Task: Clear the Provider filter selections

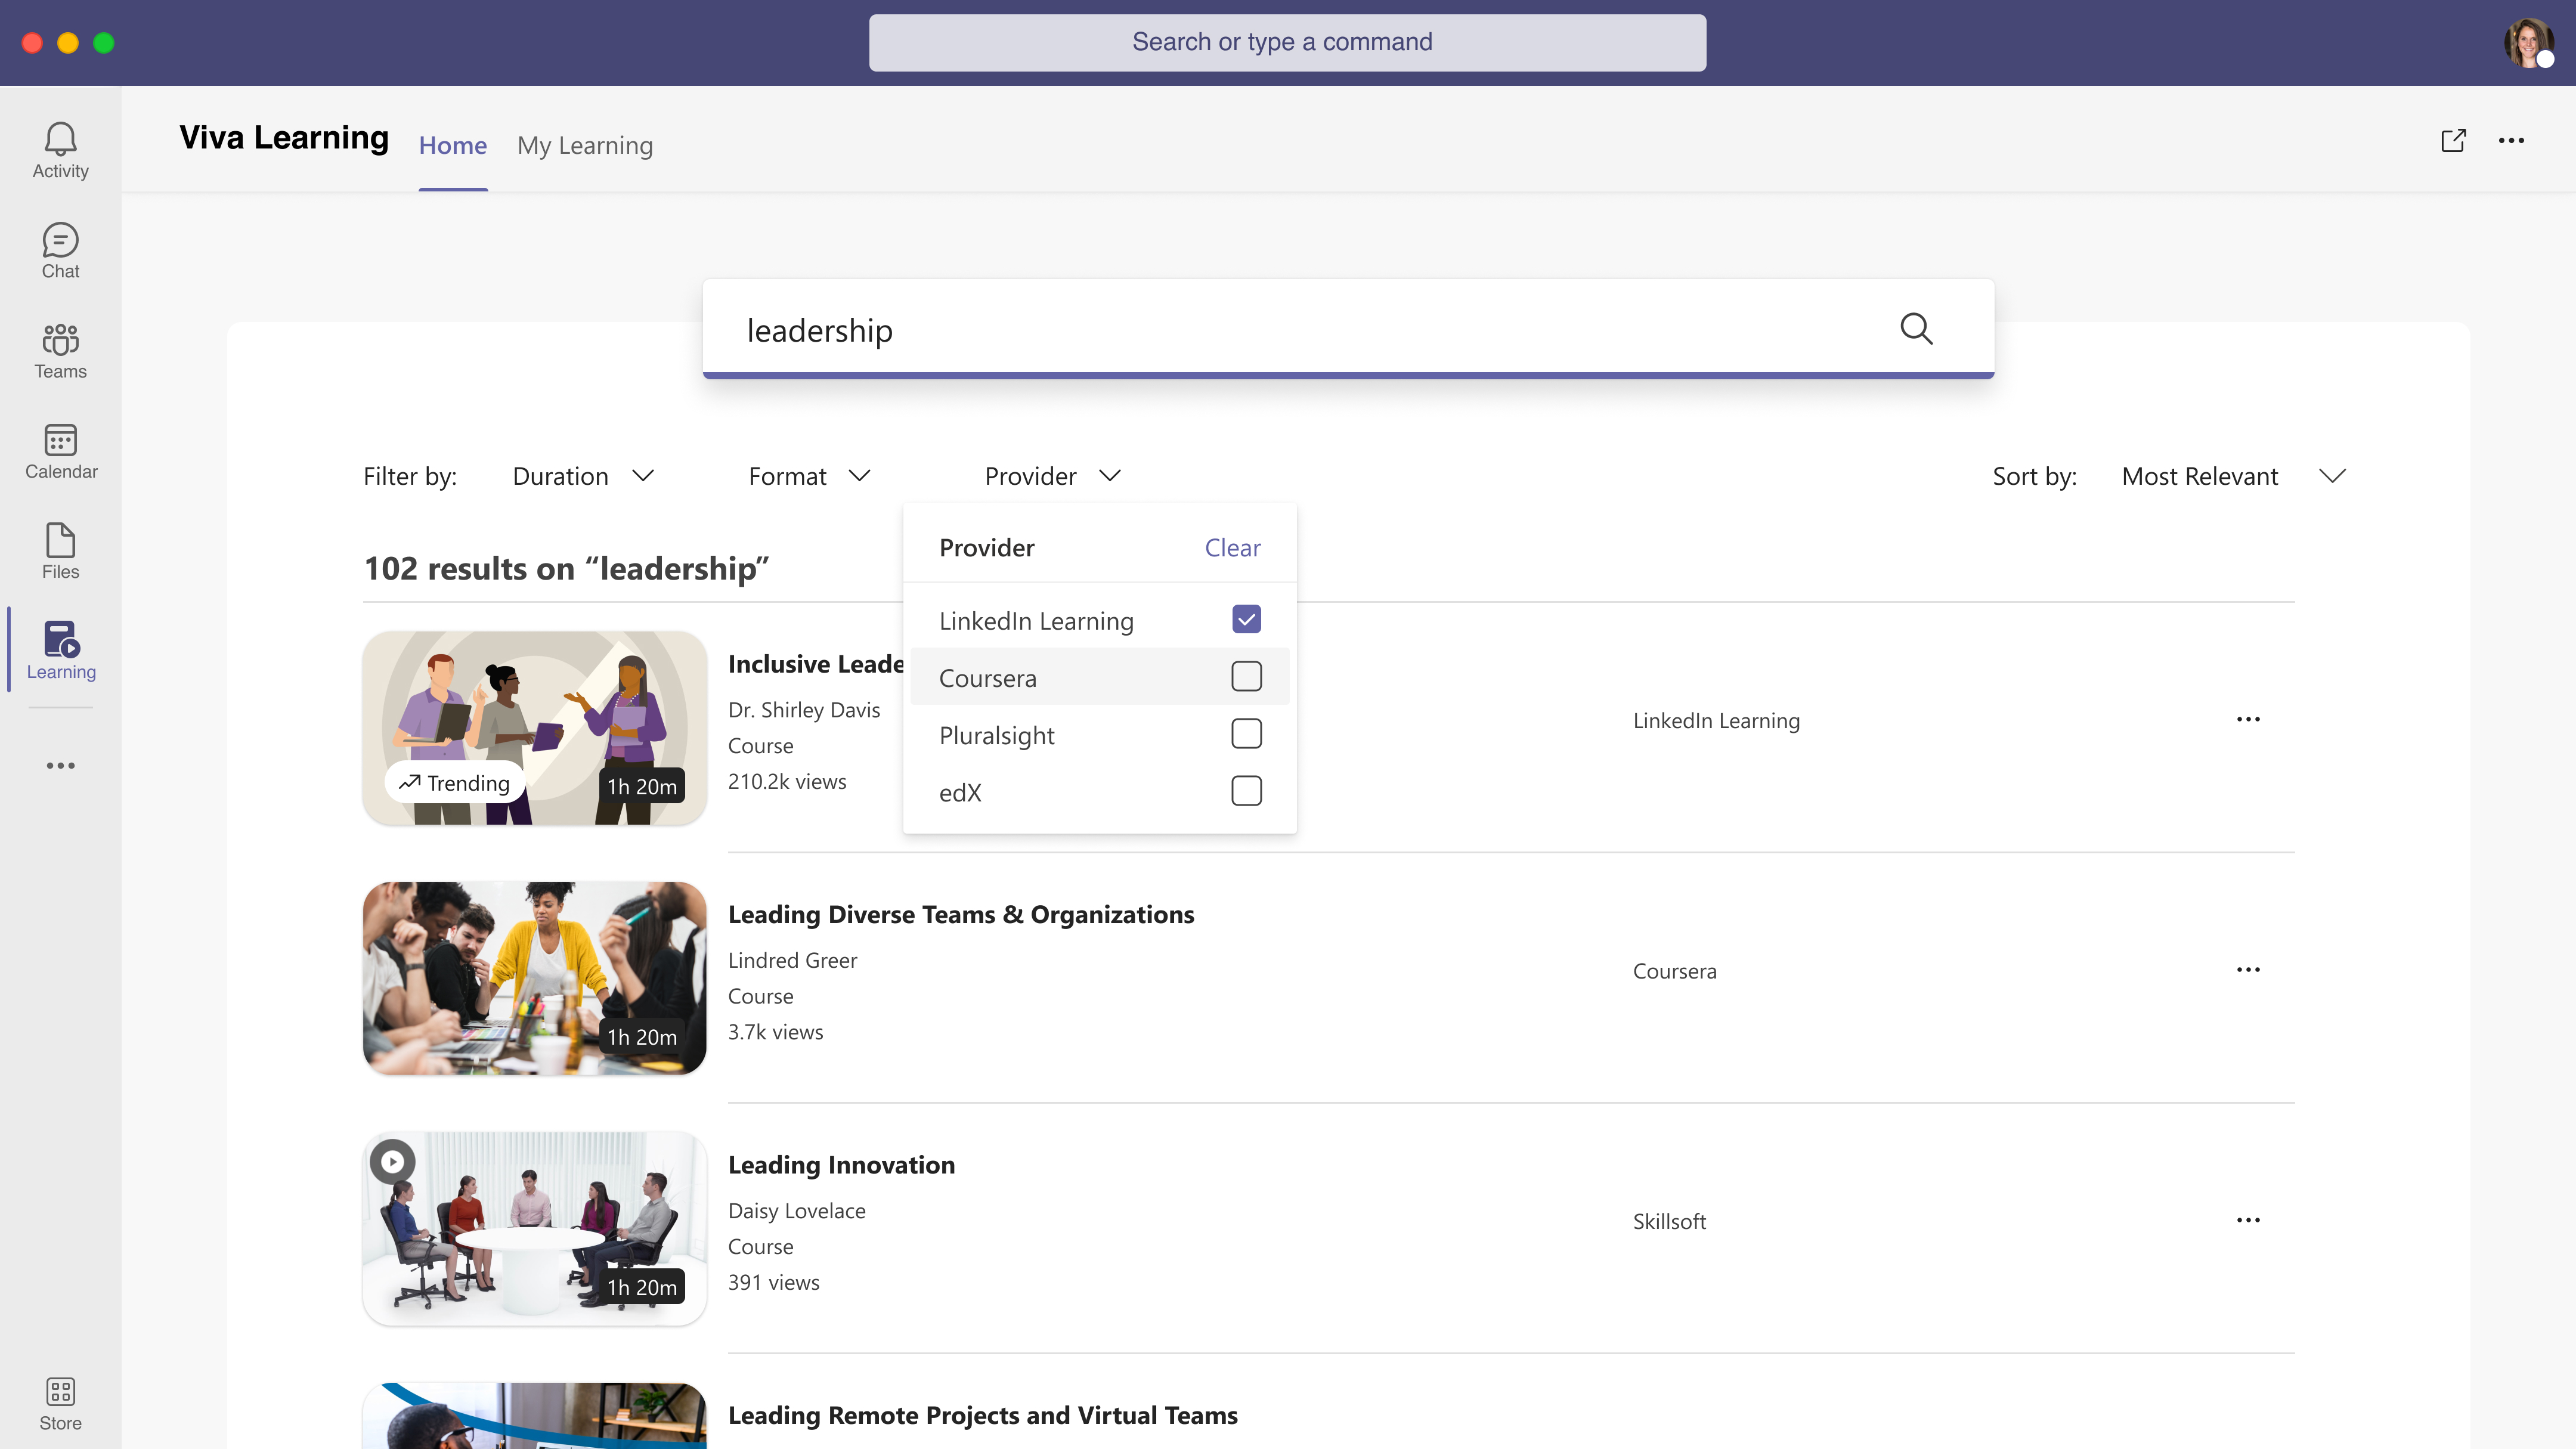Action: pos(1232,548)
